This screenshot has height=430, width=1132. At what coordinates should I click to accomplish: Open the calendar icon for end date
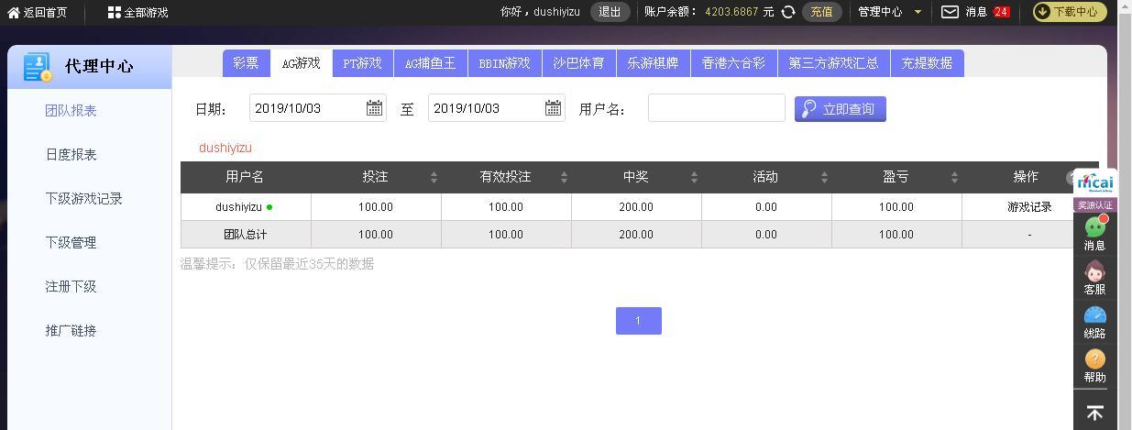point(553,108)
